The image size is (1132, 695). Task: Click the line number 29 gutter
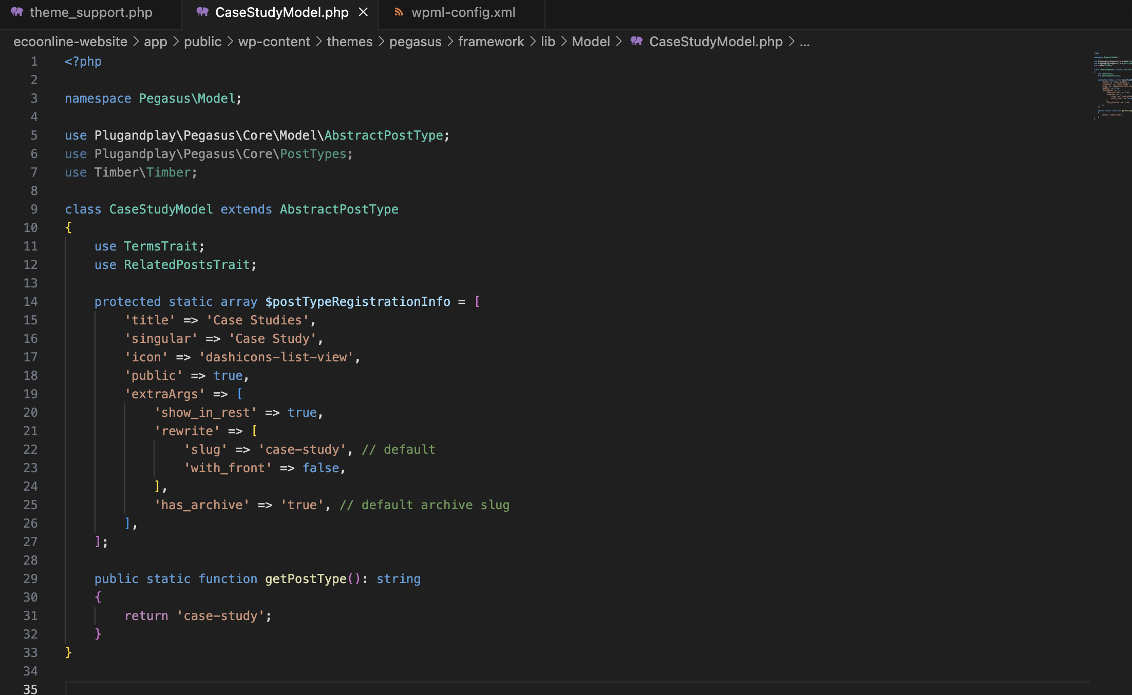coord(30,579)
